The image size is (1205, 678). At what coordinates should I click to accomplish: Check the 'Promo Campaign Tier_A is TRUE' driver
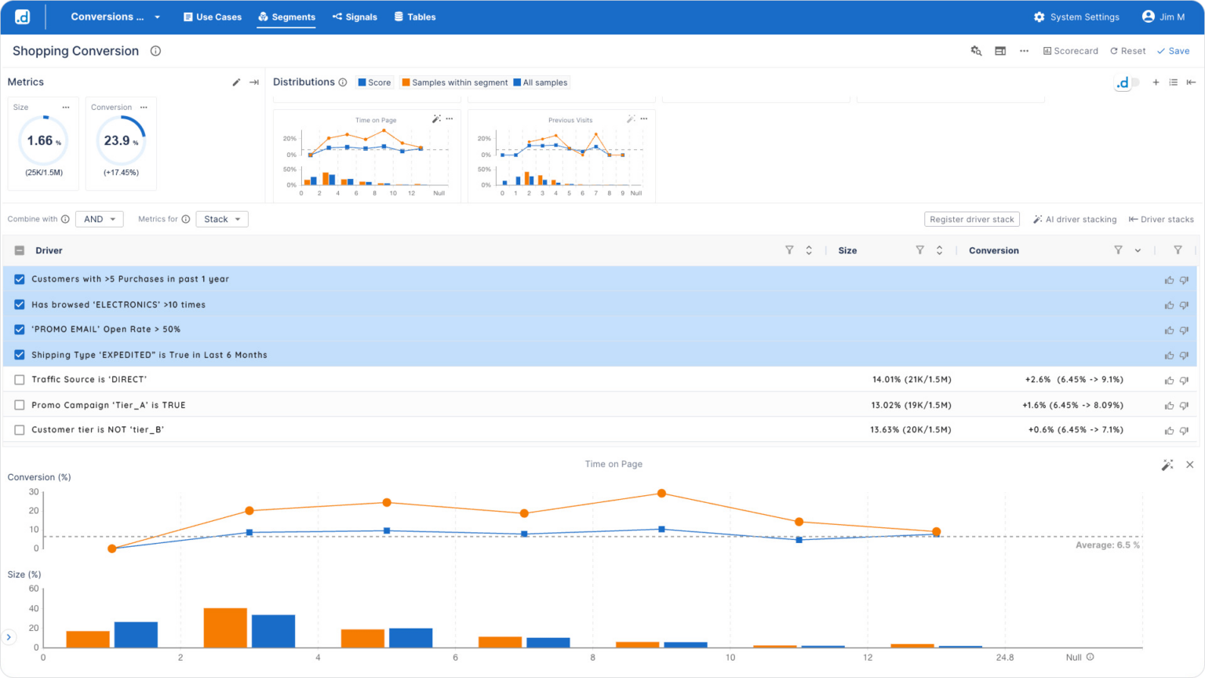(x=19, y=405)
